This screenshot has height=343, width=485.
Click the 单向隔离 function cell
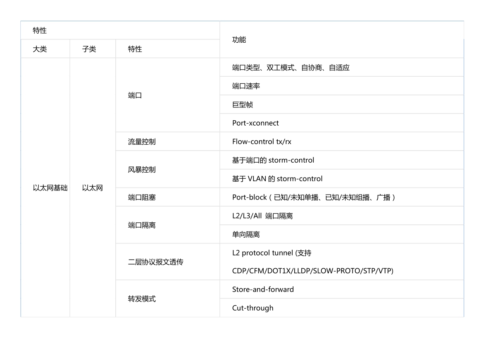click(x=342, y=234)
